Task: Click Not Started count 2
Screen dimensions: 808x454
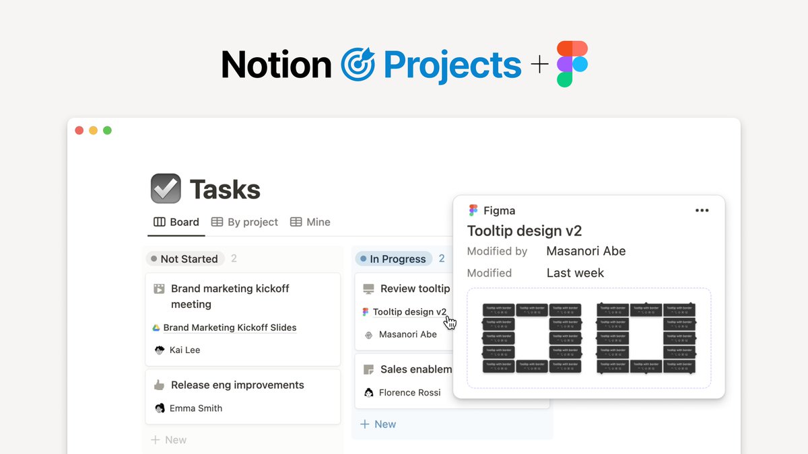Action: pyautogui.click(x=234, y=258)
